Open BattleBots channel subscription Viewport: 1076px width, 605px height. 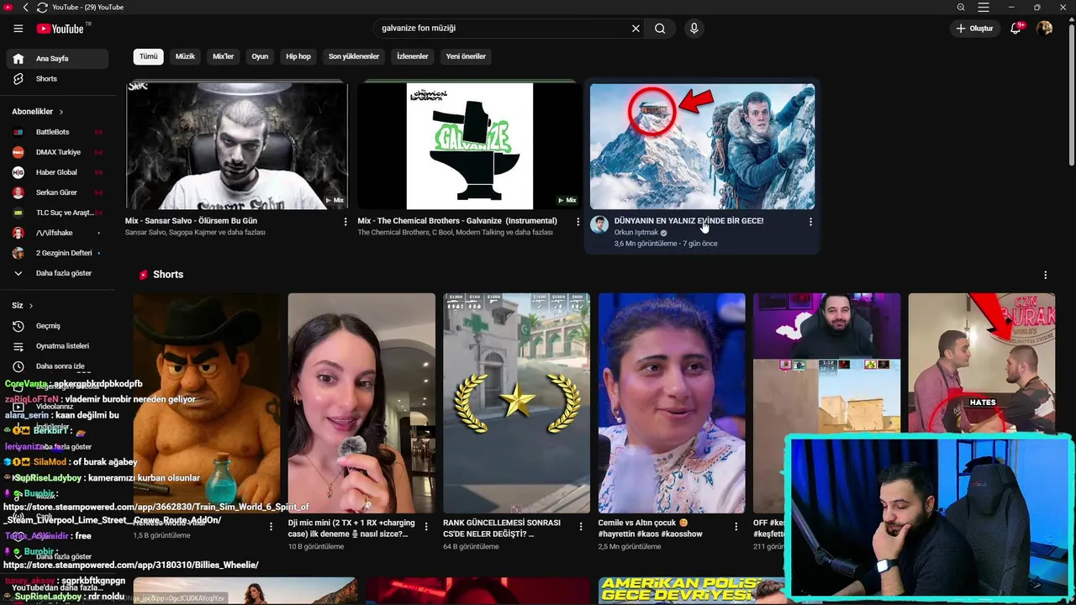[57, 132]
